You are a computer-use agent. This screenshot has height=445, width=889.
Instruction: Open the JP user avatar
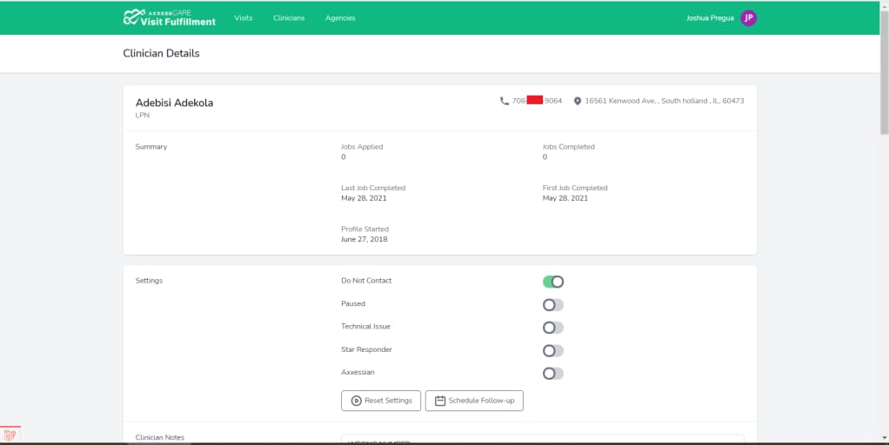748,18
